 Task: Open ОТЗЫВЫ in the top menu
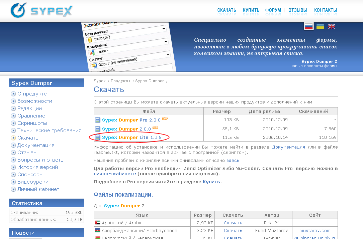297,10
